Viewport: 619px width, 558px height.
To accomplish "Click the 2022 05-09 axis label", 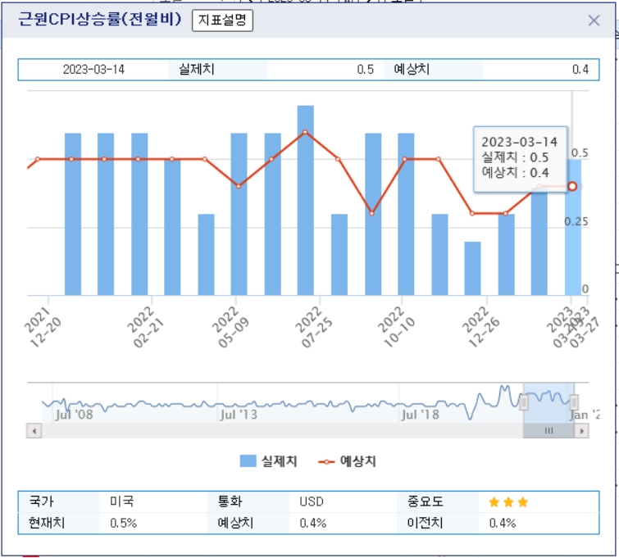I will [x=230, y=328].
